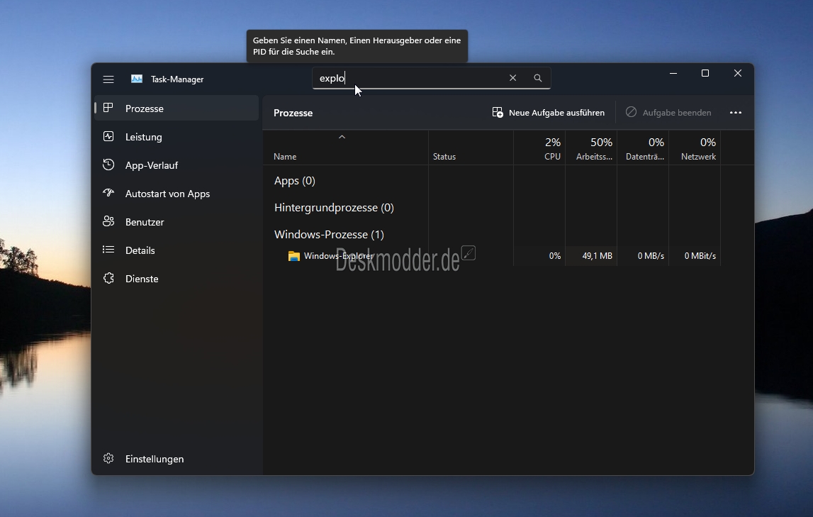
Task: Click the Windows-Explorer folder icon
Action: click(294, 255)
